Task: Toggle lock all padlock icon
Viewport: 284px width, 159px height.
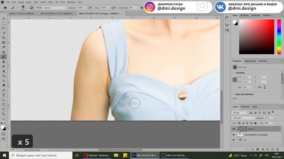Action: (256, 123)
